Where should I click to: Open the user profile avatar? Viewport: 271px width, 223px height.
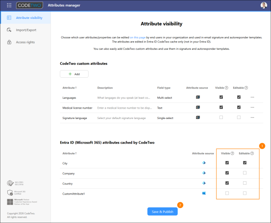pos(264,5)
